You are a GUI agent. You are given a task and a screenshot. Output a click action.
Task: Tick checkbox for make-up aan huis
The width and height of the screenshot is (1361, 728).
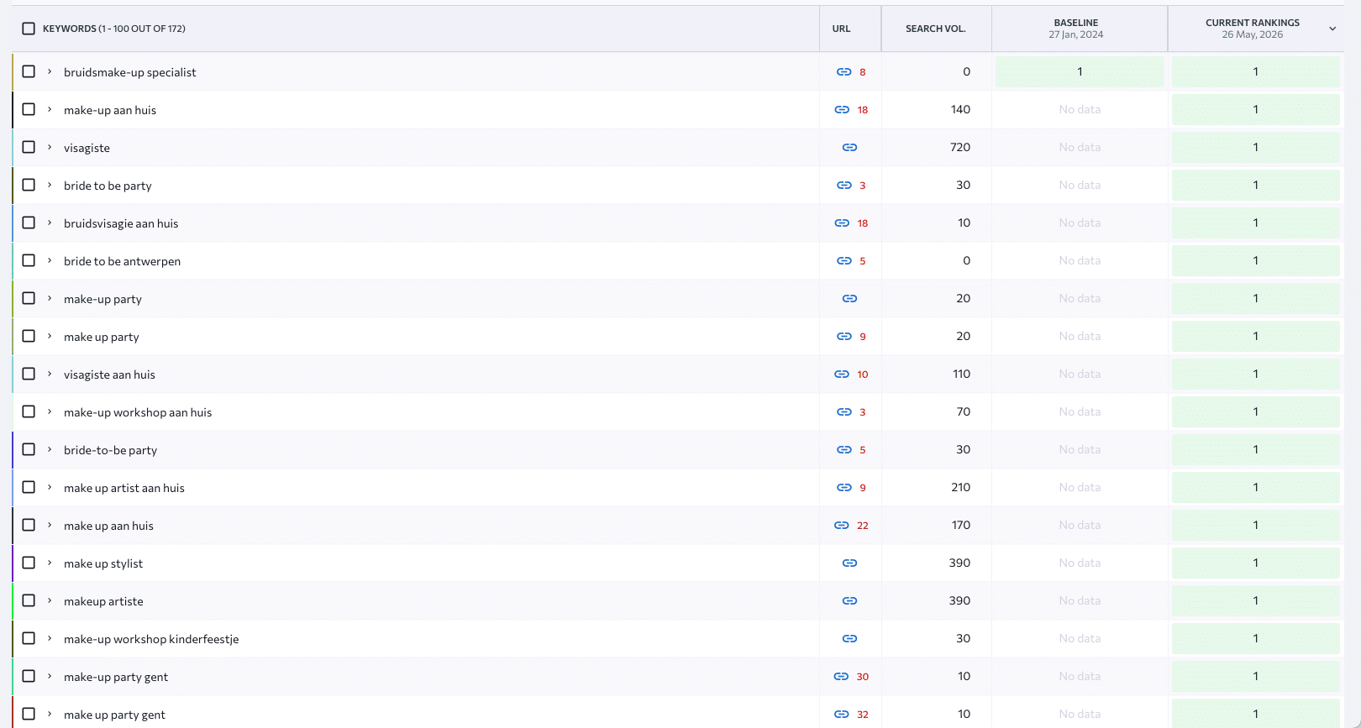point(29,109)
